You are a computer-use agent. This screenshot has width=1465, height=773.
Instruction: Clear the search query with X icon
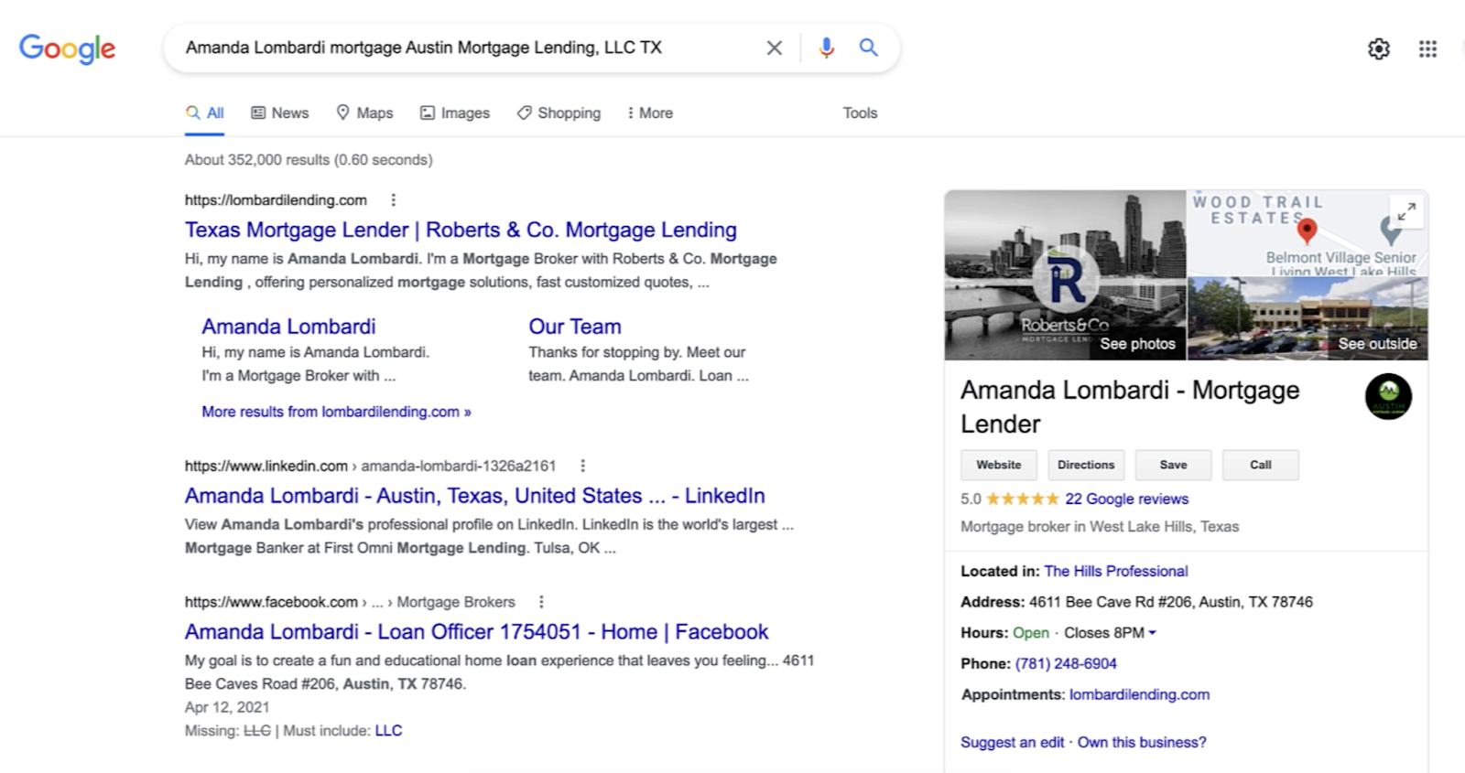pyautogui.click(x=775, y=48)
